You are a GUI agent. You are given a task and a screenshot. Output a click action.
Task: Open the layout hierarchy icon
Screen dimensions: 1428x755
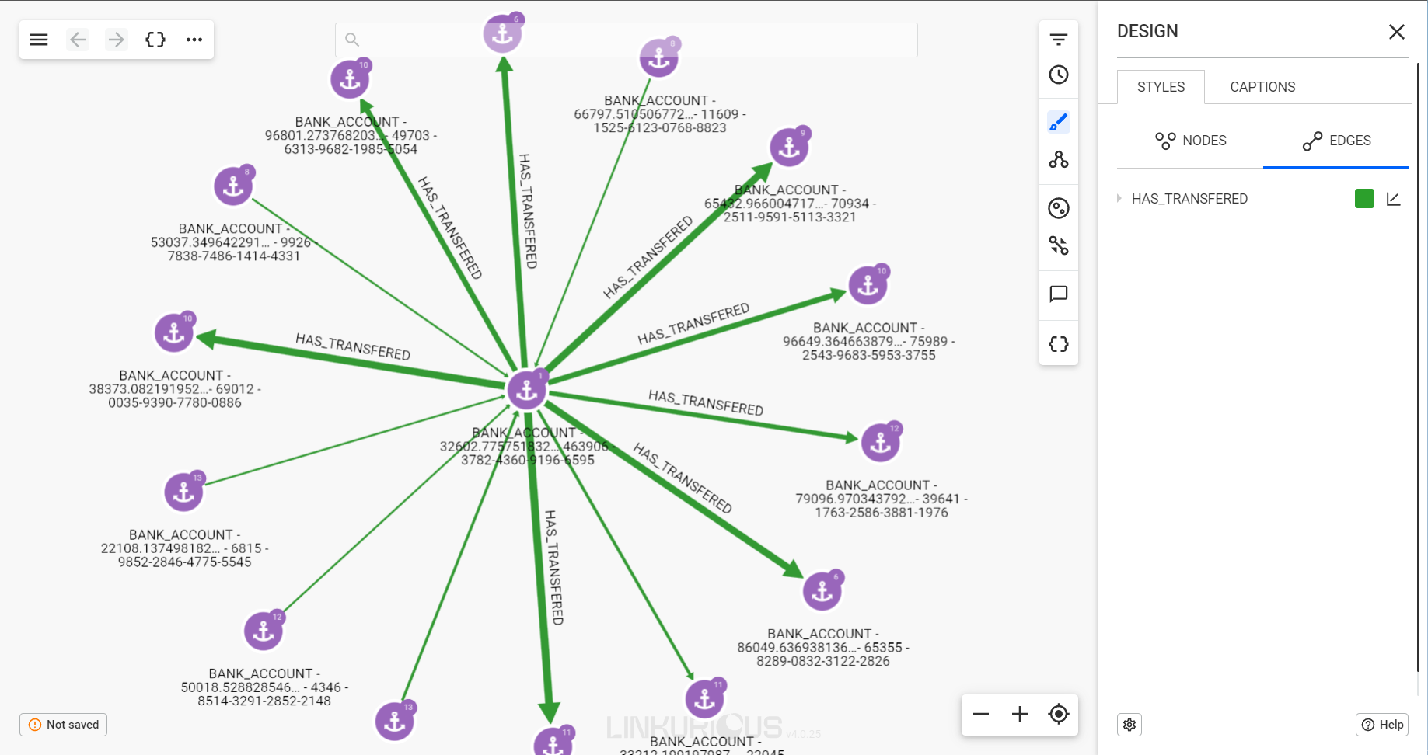point(1059,160)
